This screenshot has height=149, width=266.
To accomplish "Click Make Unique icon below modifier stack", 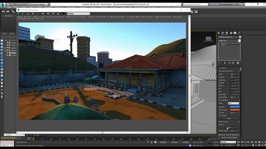I will pos(229,63).
